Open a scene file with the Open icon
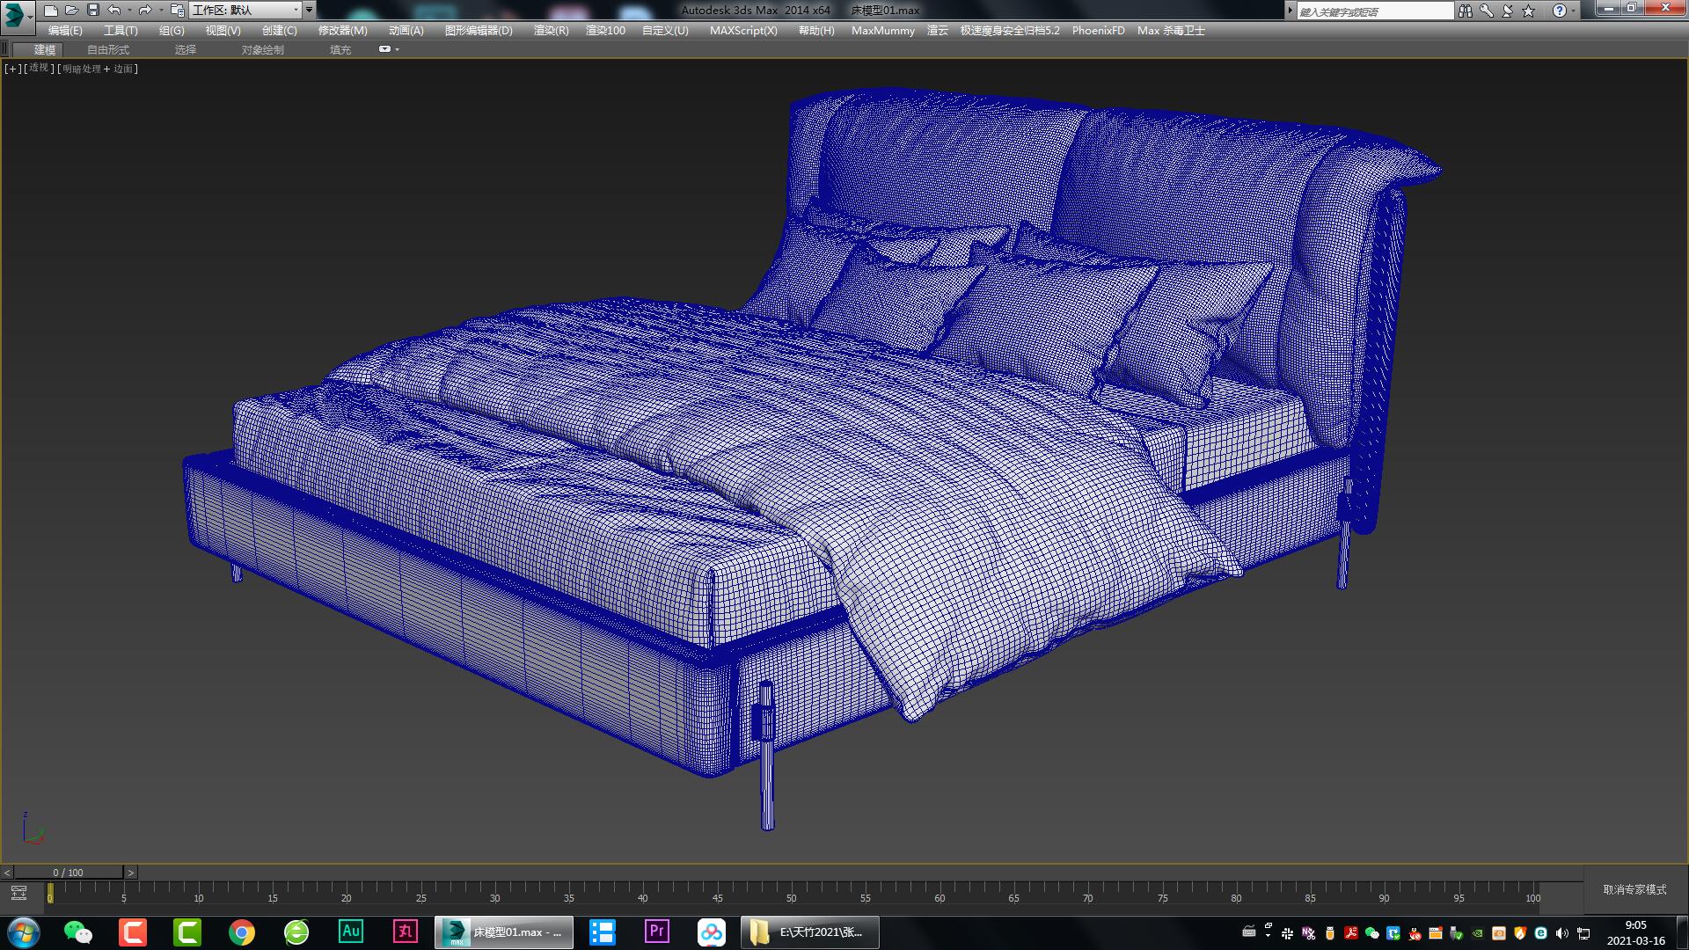 (x=73, y=11)
